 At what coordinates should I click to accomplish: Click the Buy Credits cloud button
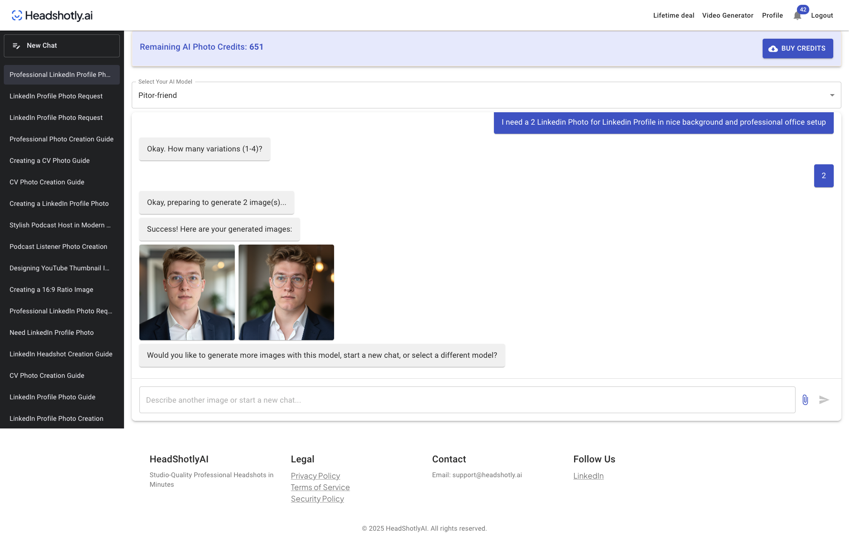click(797, 49)
